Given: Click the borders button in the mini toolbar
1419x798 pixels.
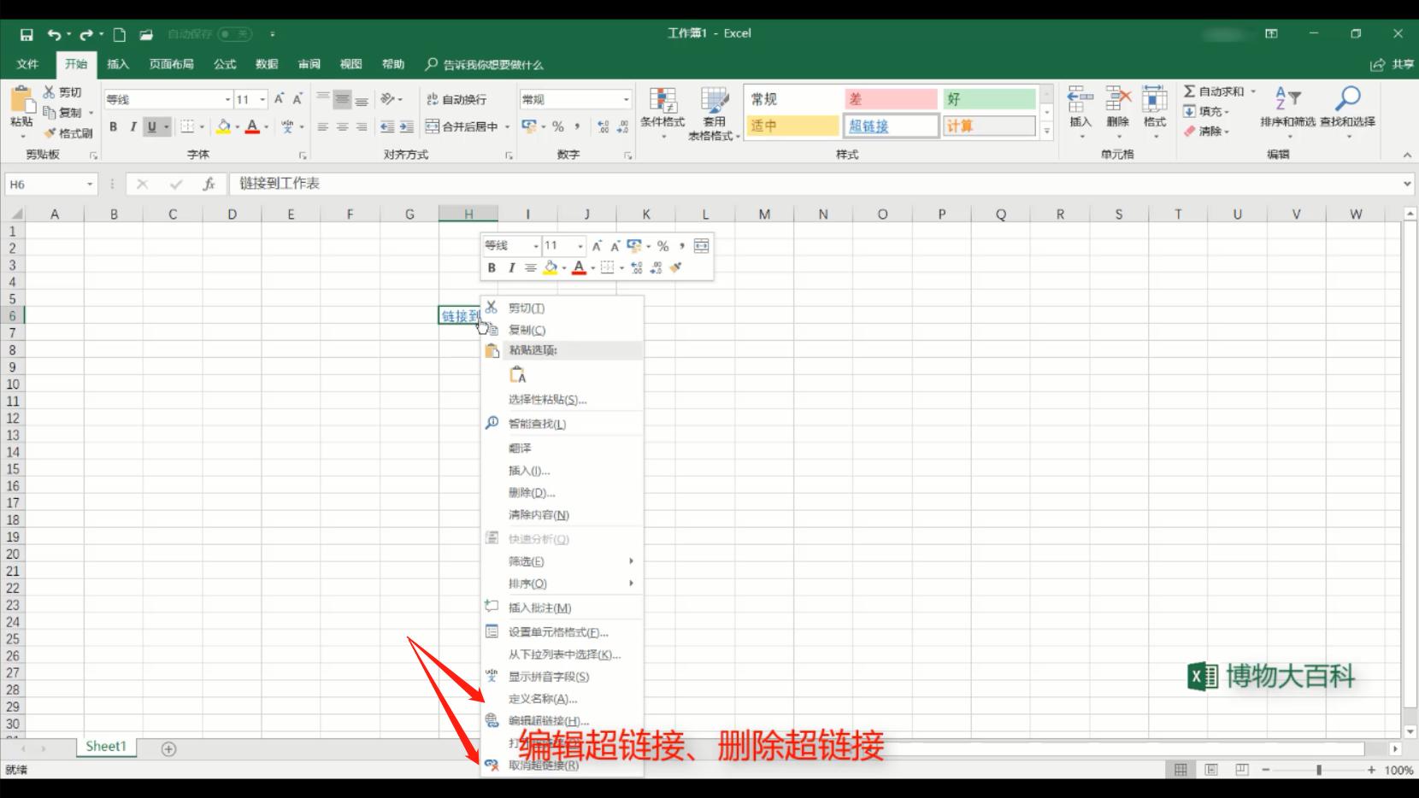Looking at the screenshot, I should [608, 267].
